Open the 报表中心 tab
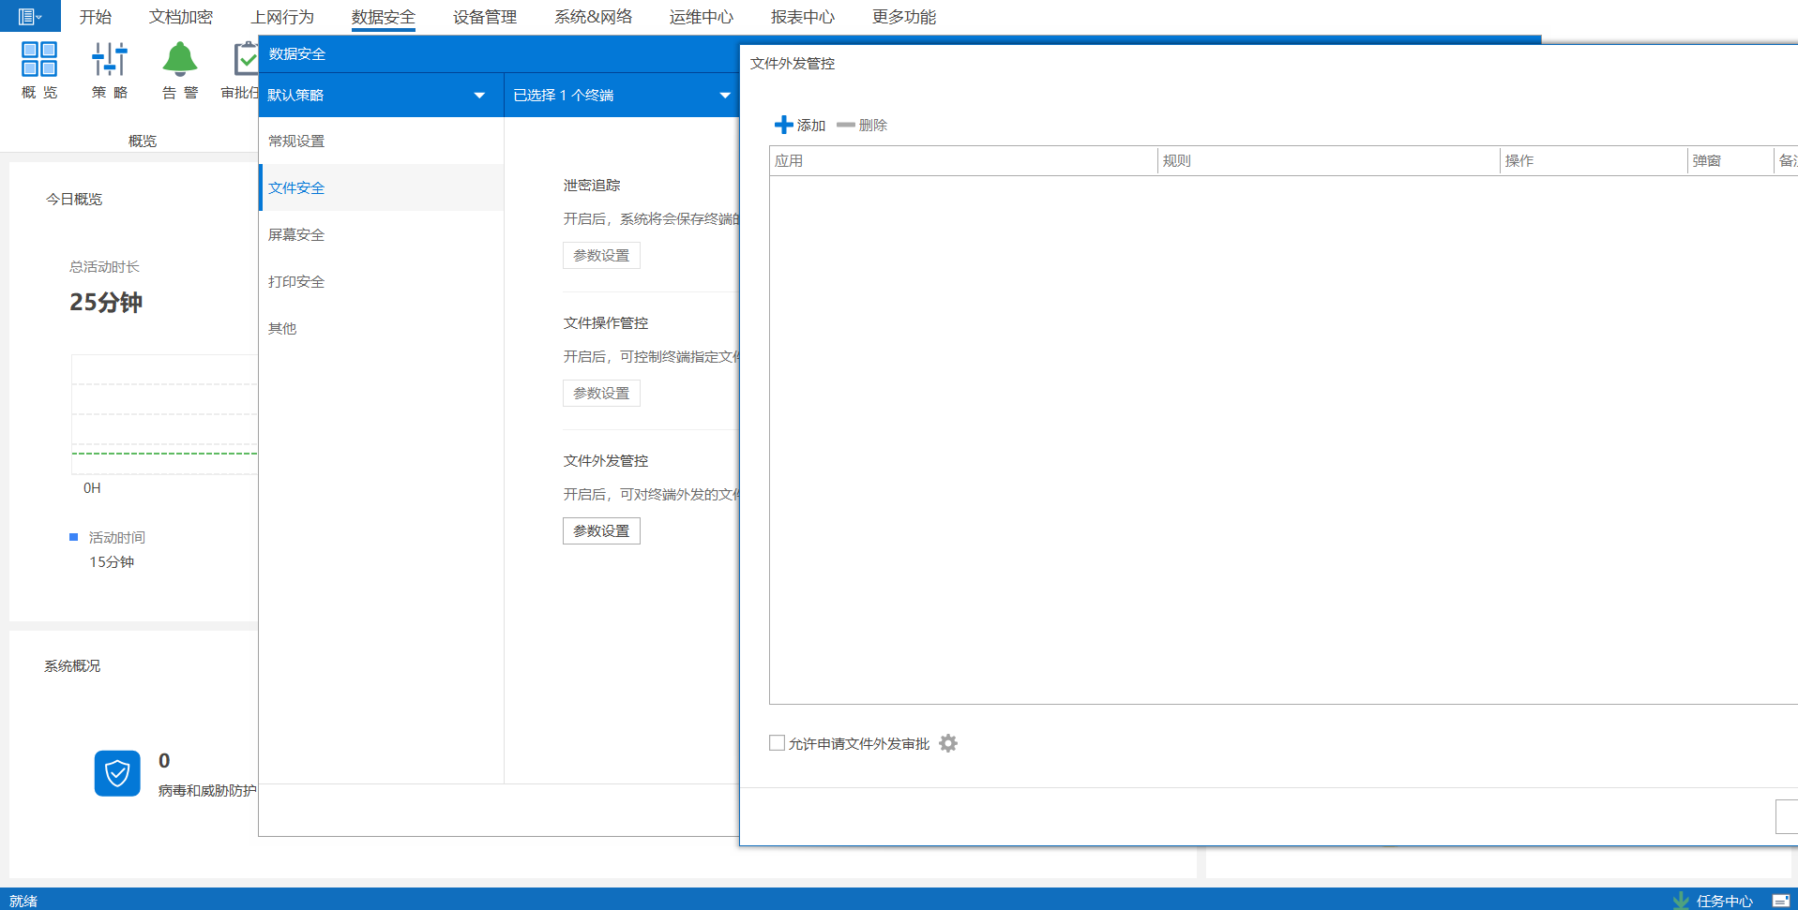This screenshot has width=1798, height=910. click(x=802, y=17)
